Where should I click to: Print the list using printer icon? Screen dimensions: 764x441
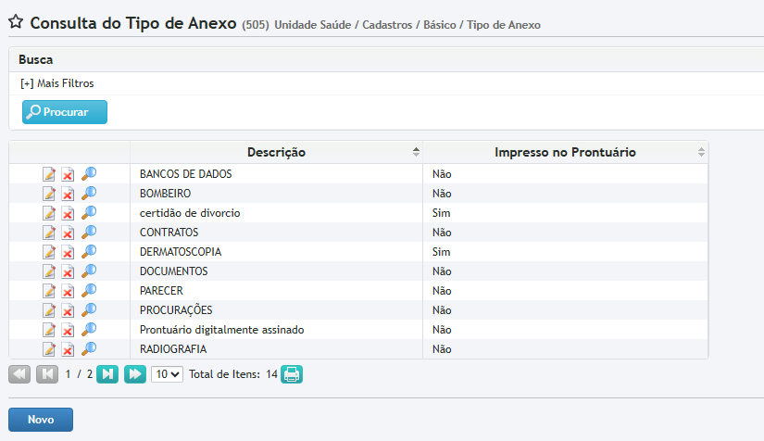pyautogui.click(x=292, y=374)
